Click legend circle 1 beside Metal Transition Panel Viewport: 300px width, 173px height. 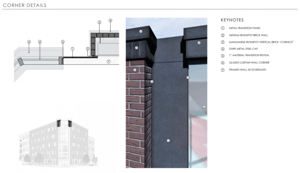(x=222, y=28)
